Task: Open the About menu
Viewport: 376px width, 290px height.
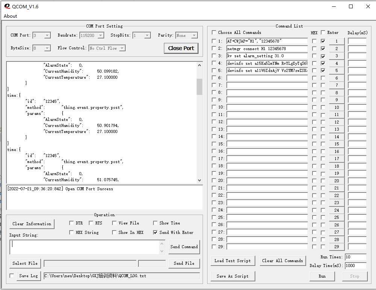Action: click(11, 16)
